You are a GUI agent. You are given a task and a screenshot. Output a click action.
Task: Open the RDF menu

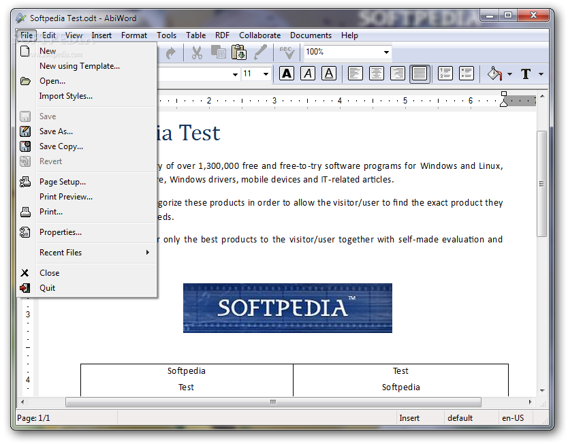tap(222, 35)
